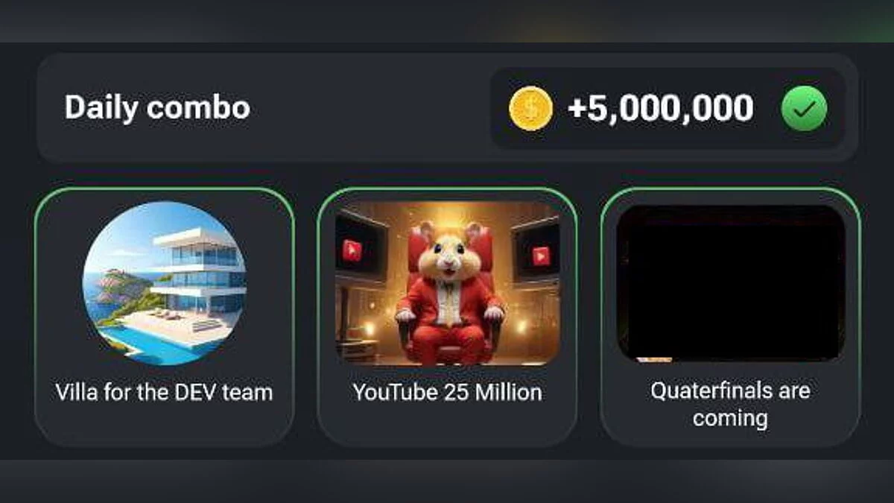This screenshot has height=503, width=894.
Task: Open the Quaterfinals are coming card
Action: coord(730,317)
